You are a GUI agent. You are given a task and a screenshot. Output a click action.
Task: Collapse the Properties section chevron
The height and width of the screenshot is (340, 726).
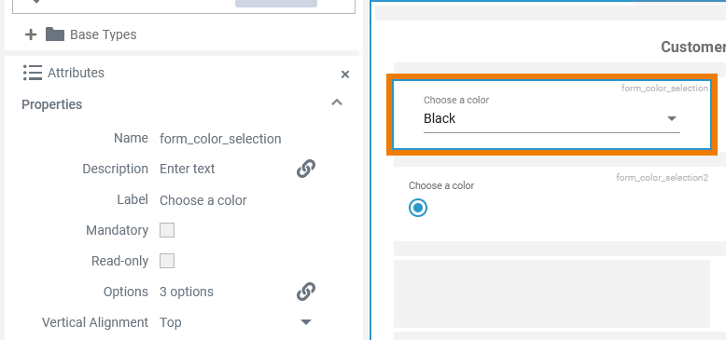337,102
